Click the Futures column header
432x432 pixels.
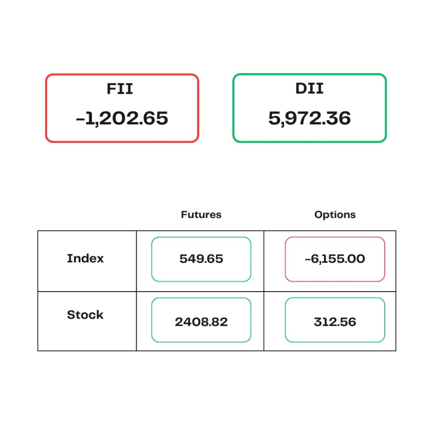pyautogui.click(x=201, y=215)
